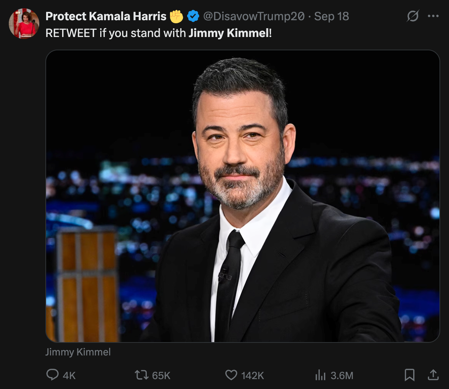Click the Protect Kamala Harris display name

106,16
